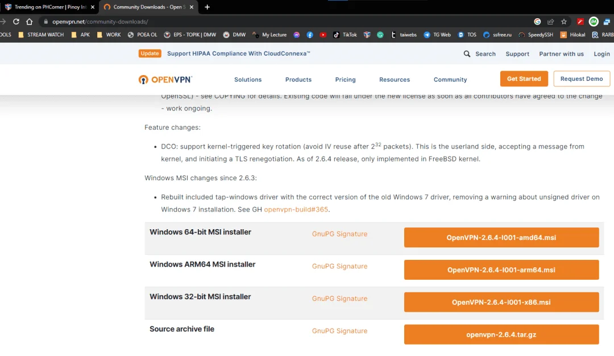Bookmark this page with the star icon
614x356 pixels.
(564, 22)
